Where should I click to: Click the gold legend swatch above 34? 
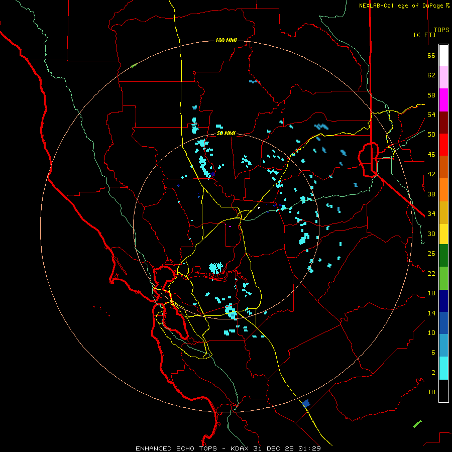click(443, 213)
